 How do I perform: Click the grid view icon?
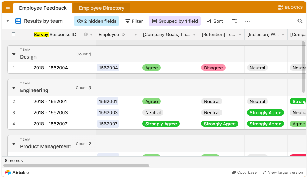tap(18, 21)
